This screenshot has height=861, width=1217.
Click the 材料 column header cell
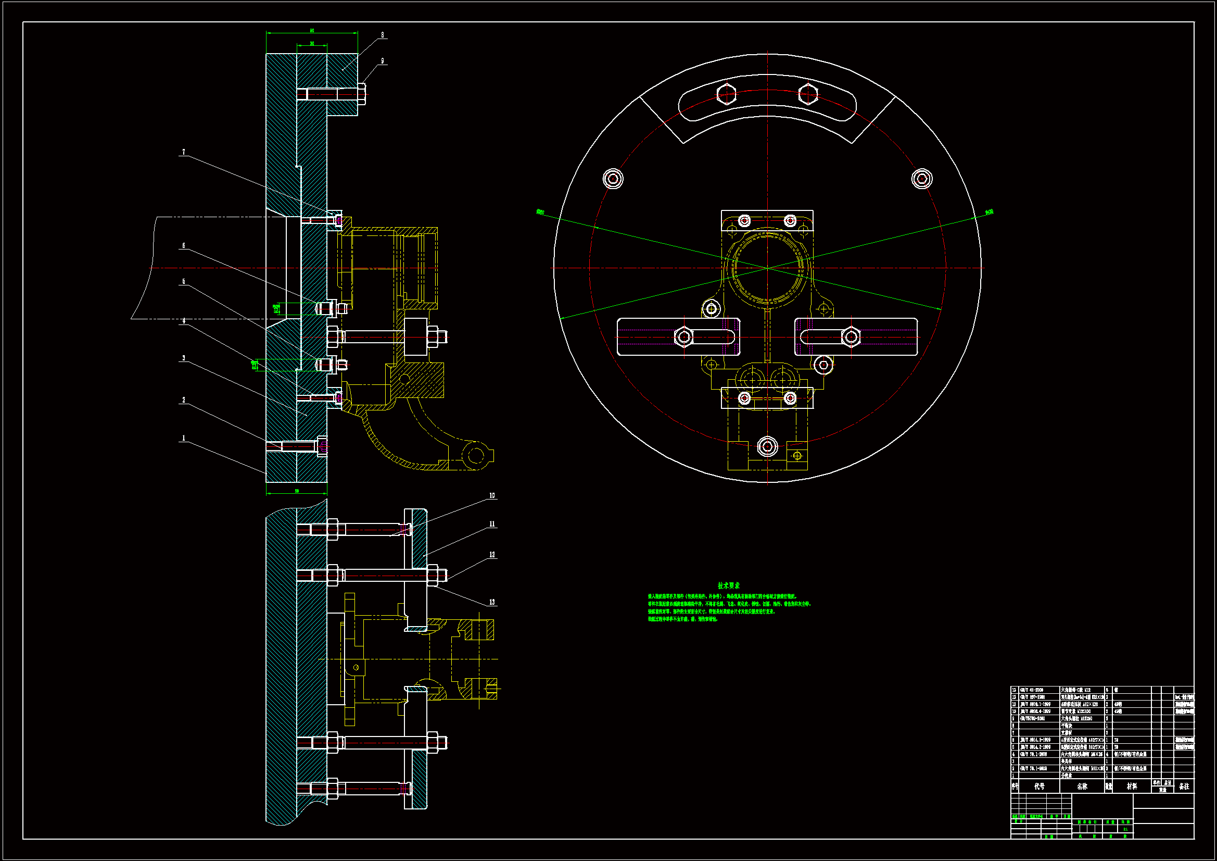click(x=1132, y=786)
